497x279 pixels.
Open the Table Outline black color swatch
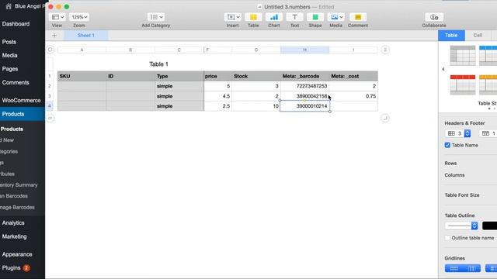pos(489,226)
